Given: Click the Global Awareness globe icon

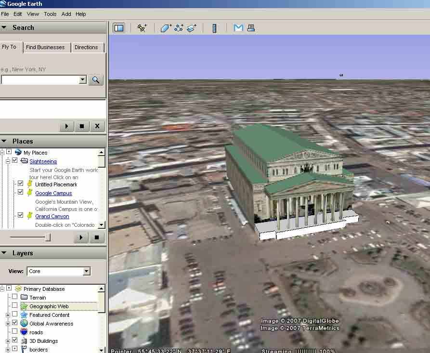Looking at the screenshot, I should (x=24, y=323).
